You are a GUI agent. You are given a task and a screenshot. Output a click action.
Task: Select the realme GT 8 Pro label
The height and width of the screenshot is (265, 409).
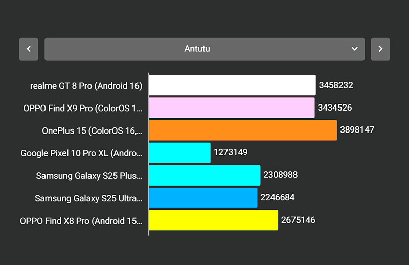tap(86, 86)
